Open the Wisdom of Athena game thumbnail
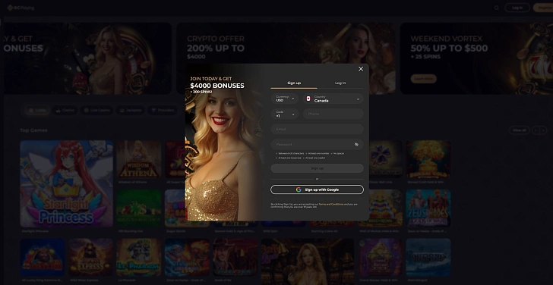The height and width of the screenshot is (285, 553). point(138,159)
